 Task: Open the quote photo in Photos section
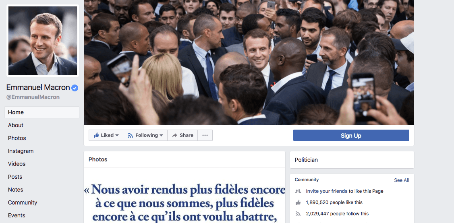click(x=185, y=195)
